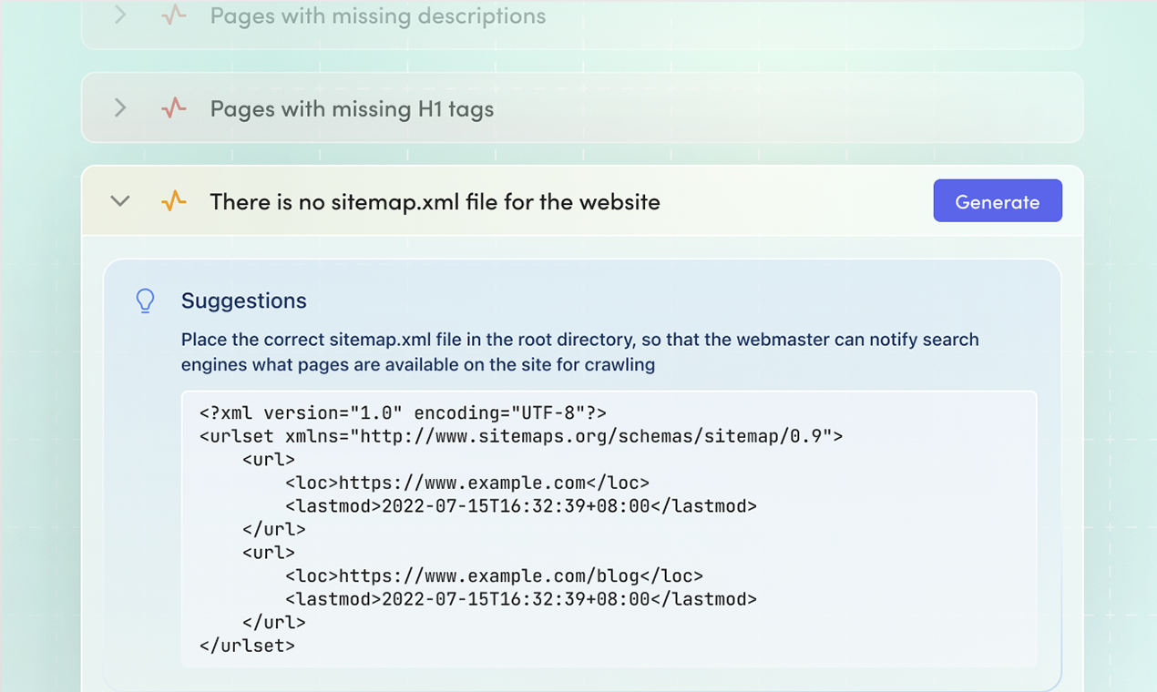The height and width of the screenshot is (692, 1157).
Task: Click the pulse icon beside missing descriptions
Action: (173, 15)
